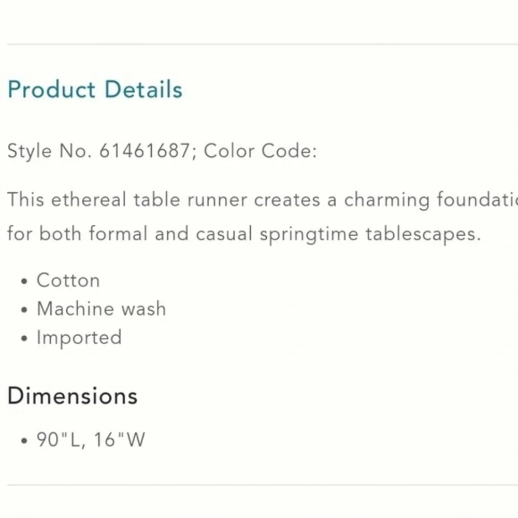Select the word tablescapes

(x=423, y=234)
